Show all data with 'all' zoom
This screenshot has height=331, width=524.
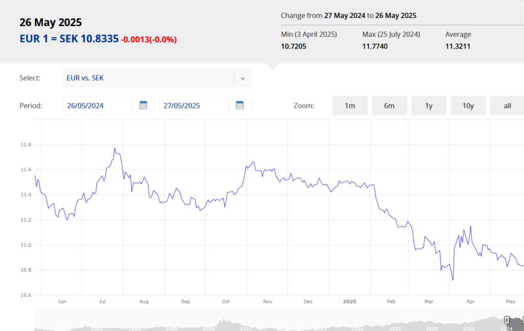pos(507,105)
